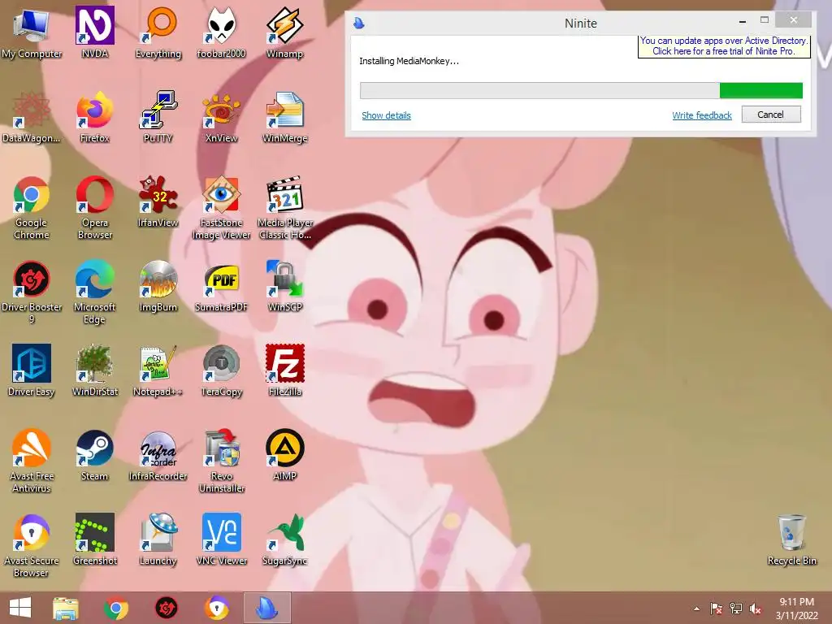Click the Revo Uninstaller icon

point(221,461)
